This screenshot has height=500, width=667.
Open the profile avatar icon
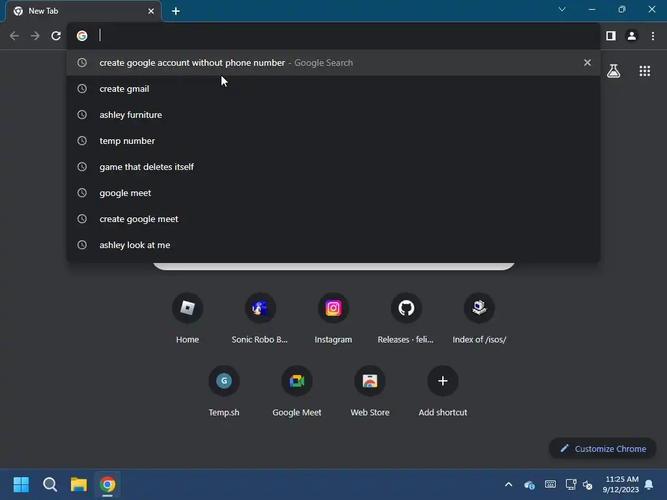coord(632,36)
